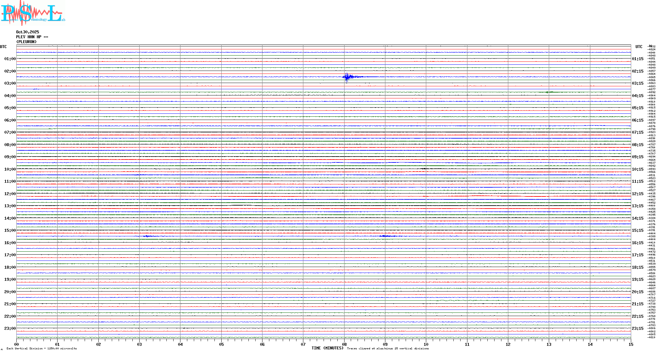
Task: Select the 12:00 hour label on left axis
Action: [x=10, y=194]
